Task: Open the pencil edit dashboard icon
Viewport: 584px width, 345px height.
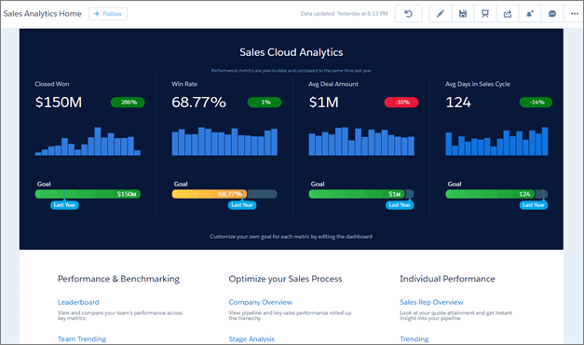Action: pos(441,14)
